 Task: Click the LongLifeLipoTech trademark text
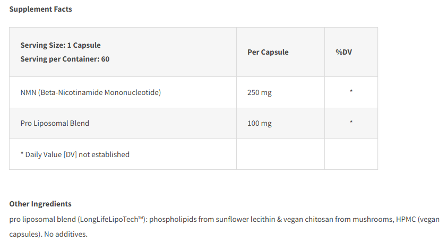111,219
